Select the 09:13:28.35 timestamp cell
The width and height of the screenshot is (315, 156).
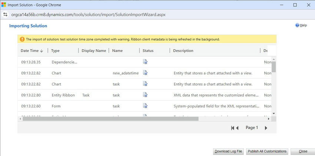coord(31,62)
